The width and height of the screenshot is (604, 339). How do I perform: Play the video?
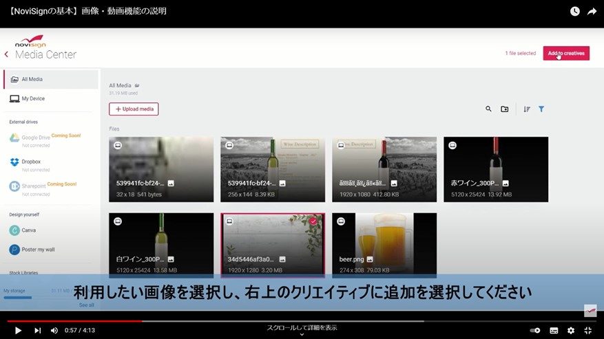click(18, 330)
